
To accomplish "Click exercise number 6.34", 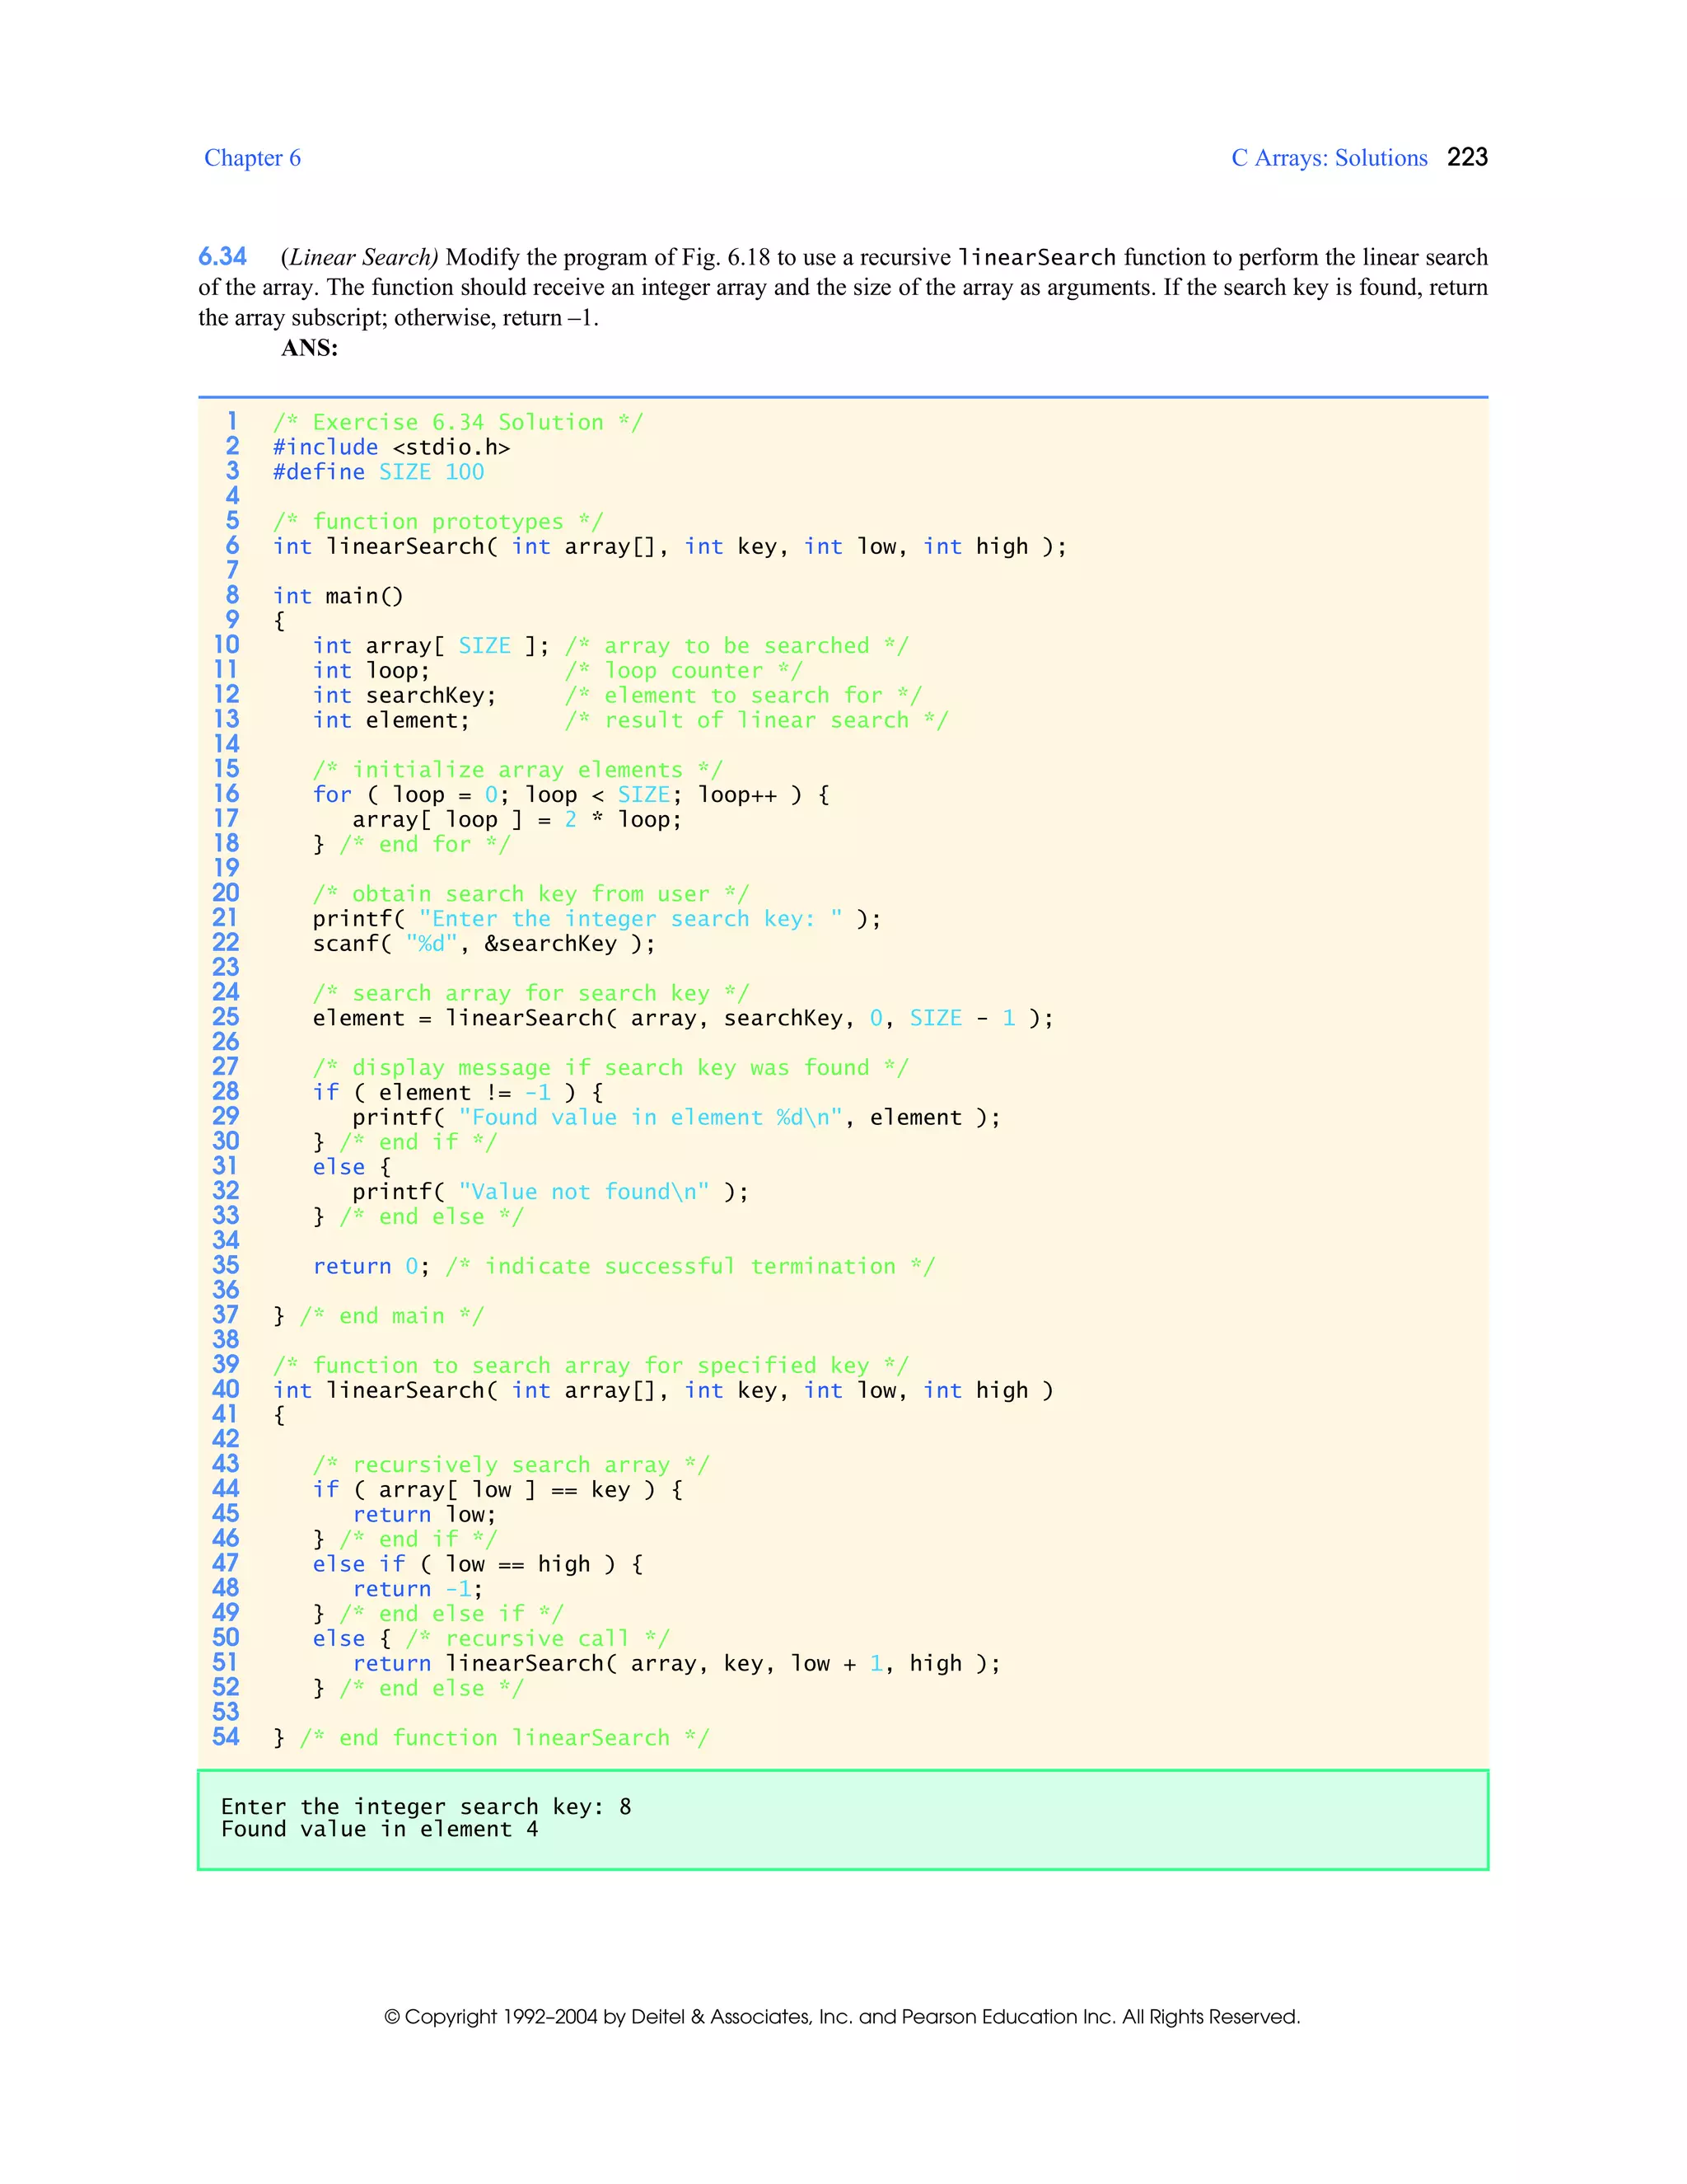I will [222, 257].
